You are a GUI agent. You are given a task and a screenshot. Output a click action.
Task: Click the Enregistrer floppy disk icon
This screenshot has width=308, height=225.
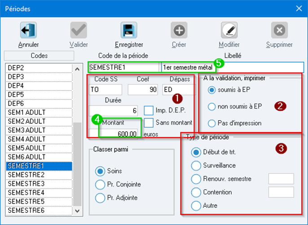tap(129, 30)
